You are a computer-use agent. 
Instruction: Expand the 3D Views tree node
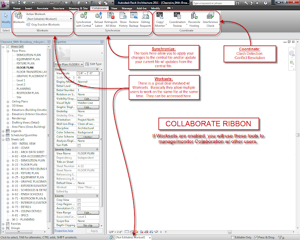pyautogui.click(x=8, y=106)
